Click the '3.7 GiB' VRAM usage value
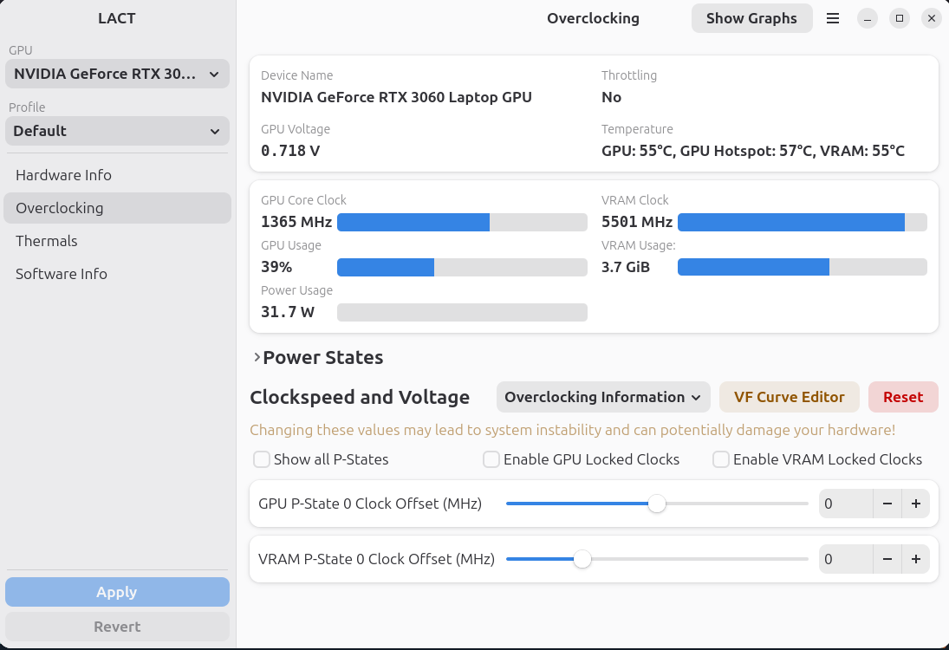This screenshot has height=650, width=949. pos(626,267)
